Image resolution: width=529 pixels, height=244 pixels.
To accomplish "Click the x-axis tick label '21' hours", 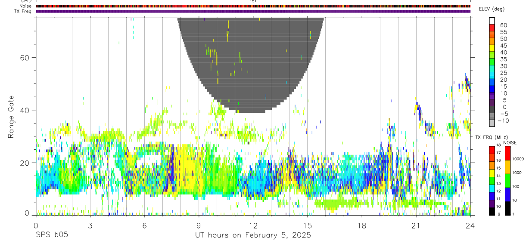I will tap(416, 225).
